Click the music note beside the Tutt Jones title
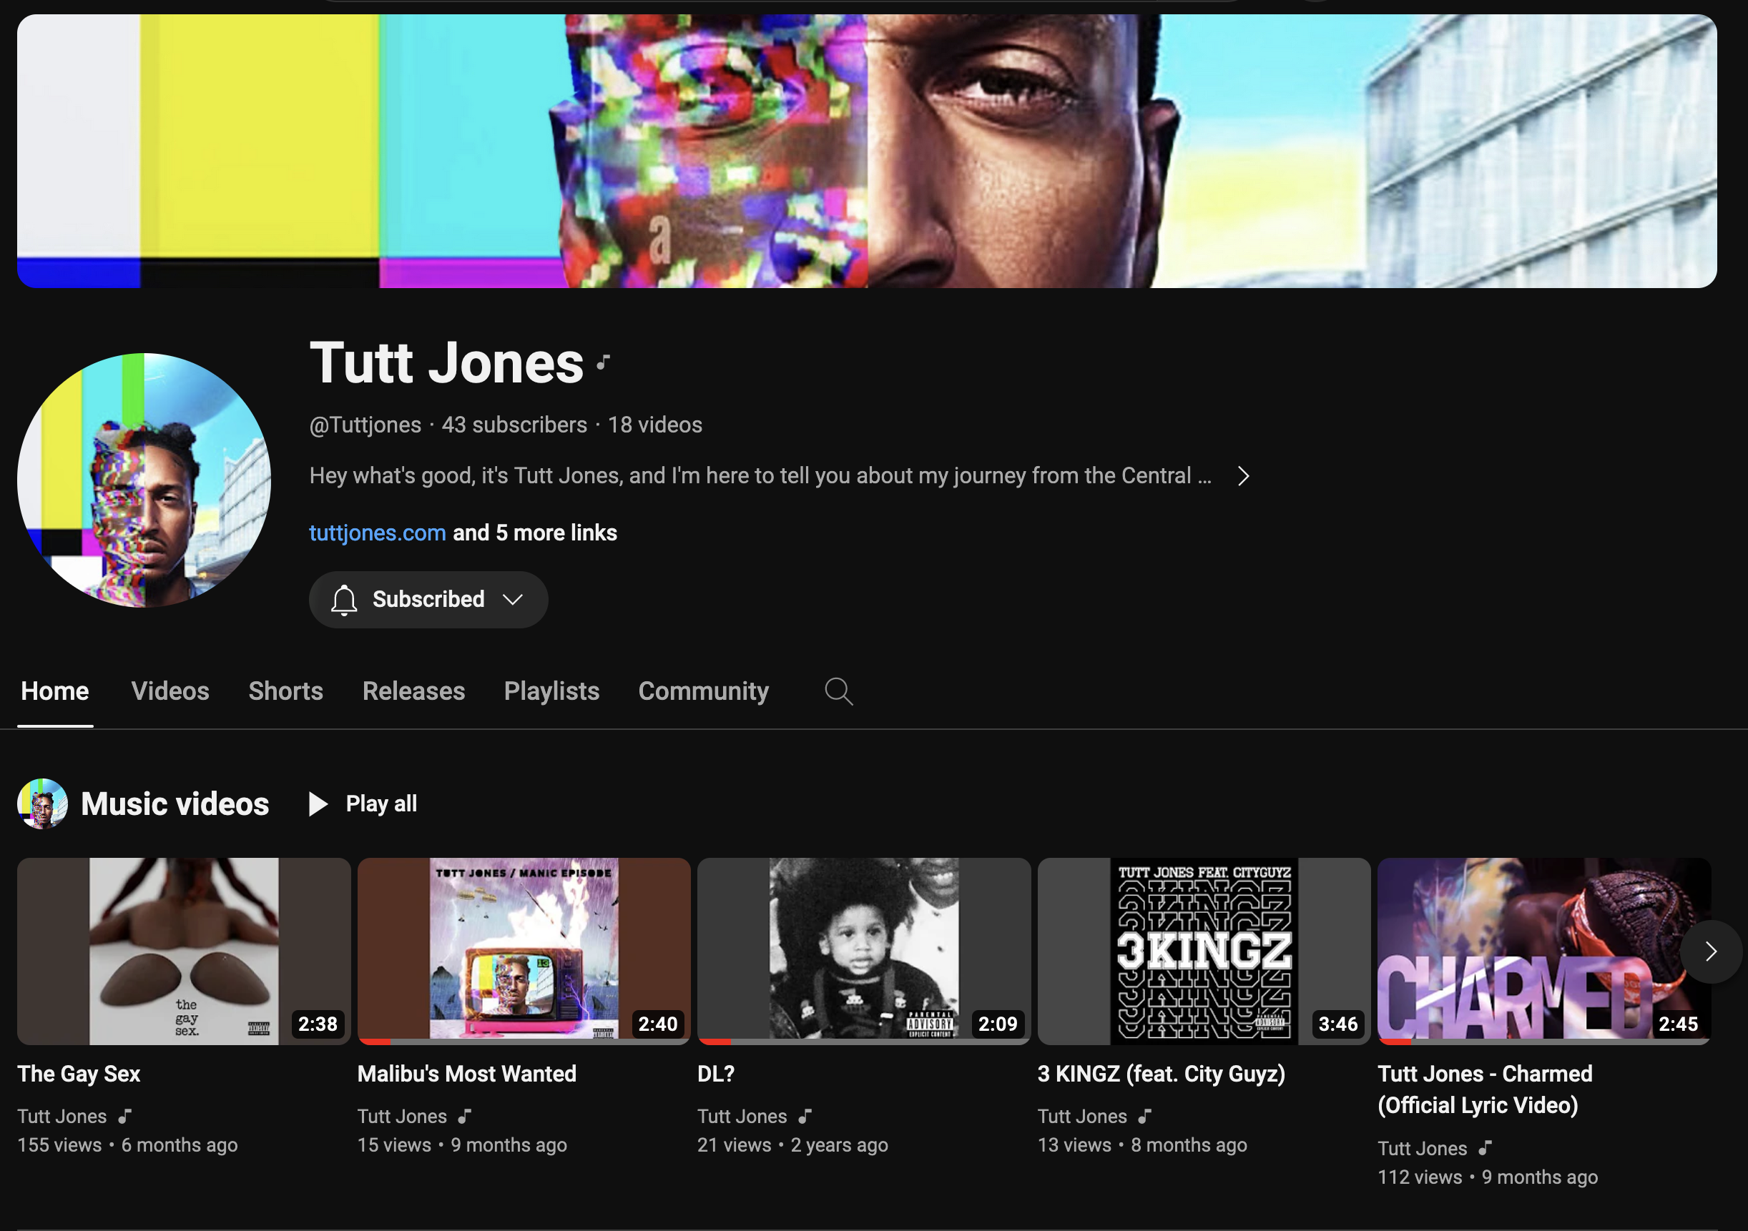 click(x=603, y=363)
